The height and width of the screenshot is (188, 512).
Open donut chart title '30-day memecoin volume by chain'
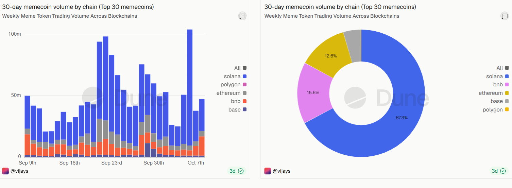pyautogui.click(x=340, y=7)
